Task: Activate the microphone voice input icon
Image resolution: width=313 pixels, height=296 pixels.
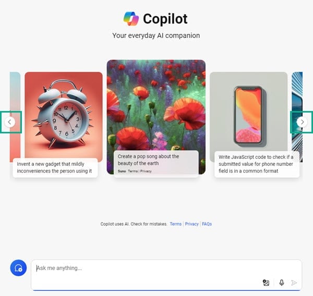Action: pos(282,282)
